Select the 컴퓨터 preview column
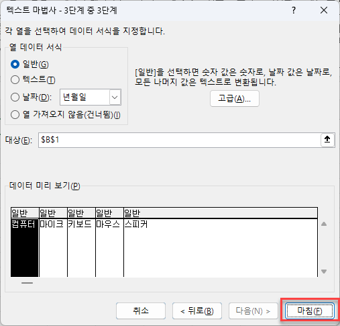This screenshot has height=326, width=340. (x=24, y=247)
